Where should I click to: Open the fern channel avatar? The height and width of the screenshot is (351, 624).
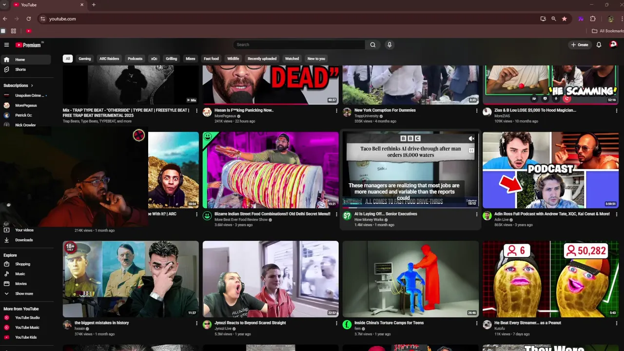pyautogui.click(x=347, y=325)
